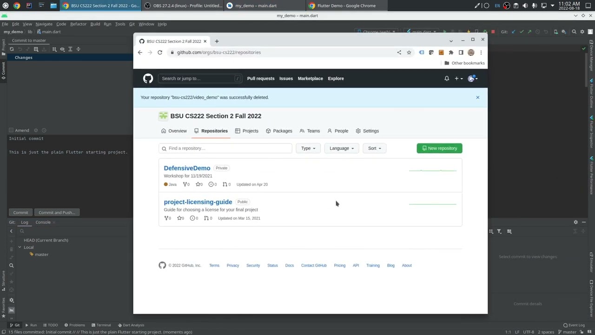
Task: Close the Console tab in Git panel
Action: pyautogui.click(x=54, y=222)
